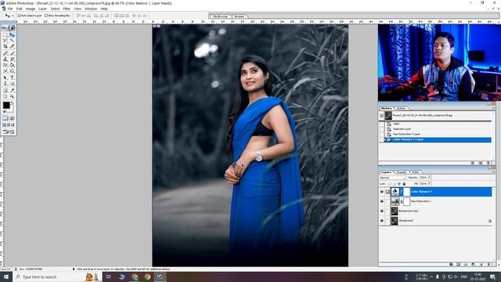Open the Opacity slider arrow
501x282 pixels.
tap(429, 178)
